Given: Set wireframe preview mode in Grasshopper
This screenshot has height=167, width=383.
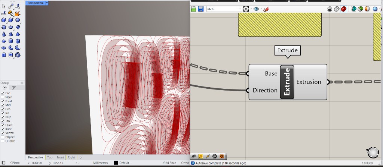Looking at the screenshot, I should point(337,9).
